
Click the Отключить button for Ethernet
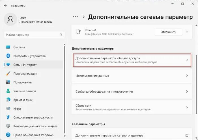click(168, 32)
